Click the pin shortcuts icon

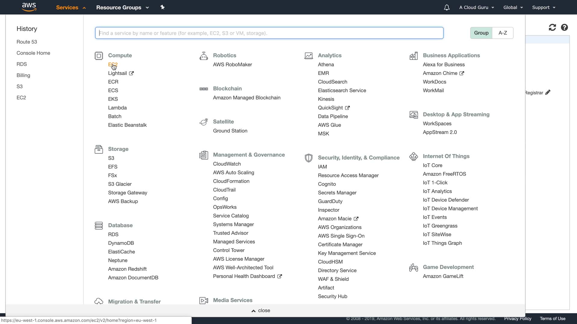163,7
